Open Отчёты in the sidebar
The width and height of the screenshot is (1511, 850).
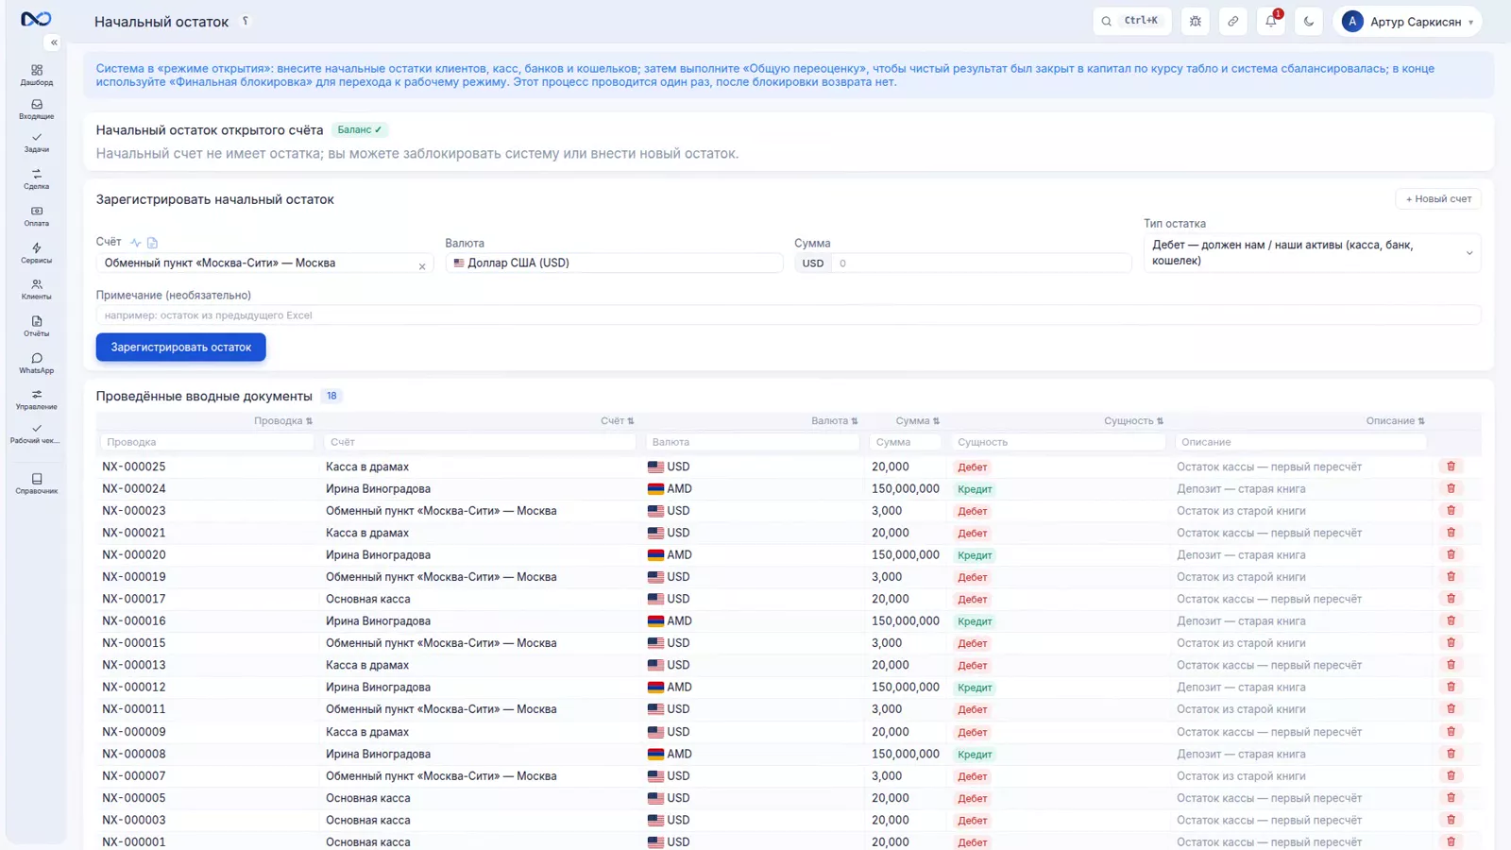pyautogui.click(x=37, y=327)
